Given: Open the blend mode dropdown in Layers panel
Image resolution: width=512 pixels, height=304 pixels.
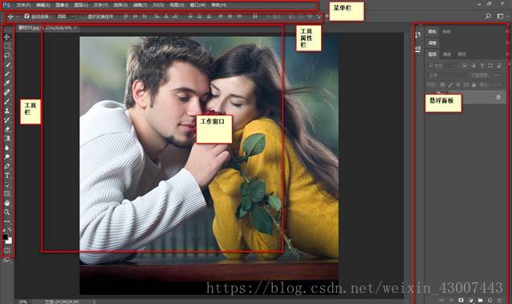Looking at the screenshot, I should click(447, 75).
